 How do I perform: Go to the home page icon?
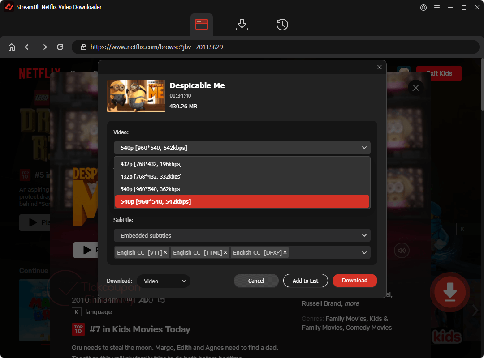12,47
